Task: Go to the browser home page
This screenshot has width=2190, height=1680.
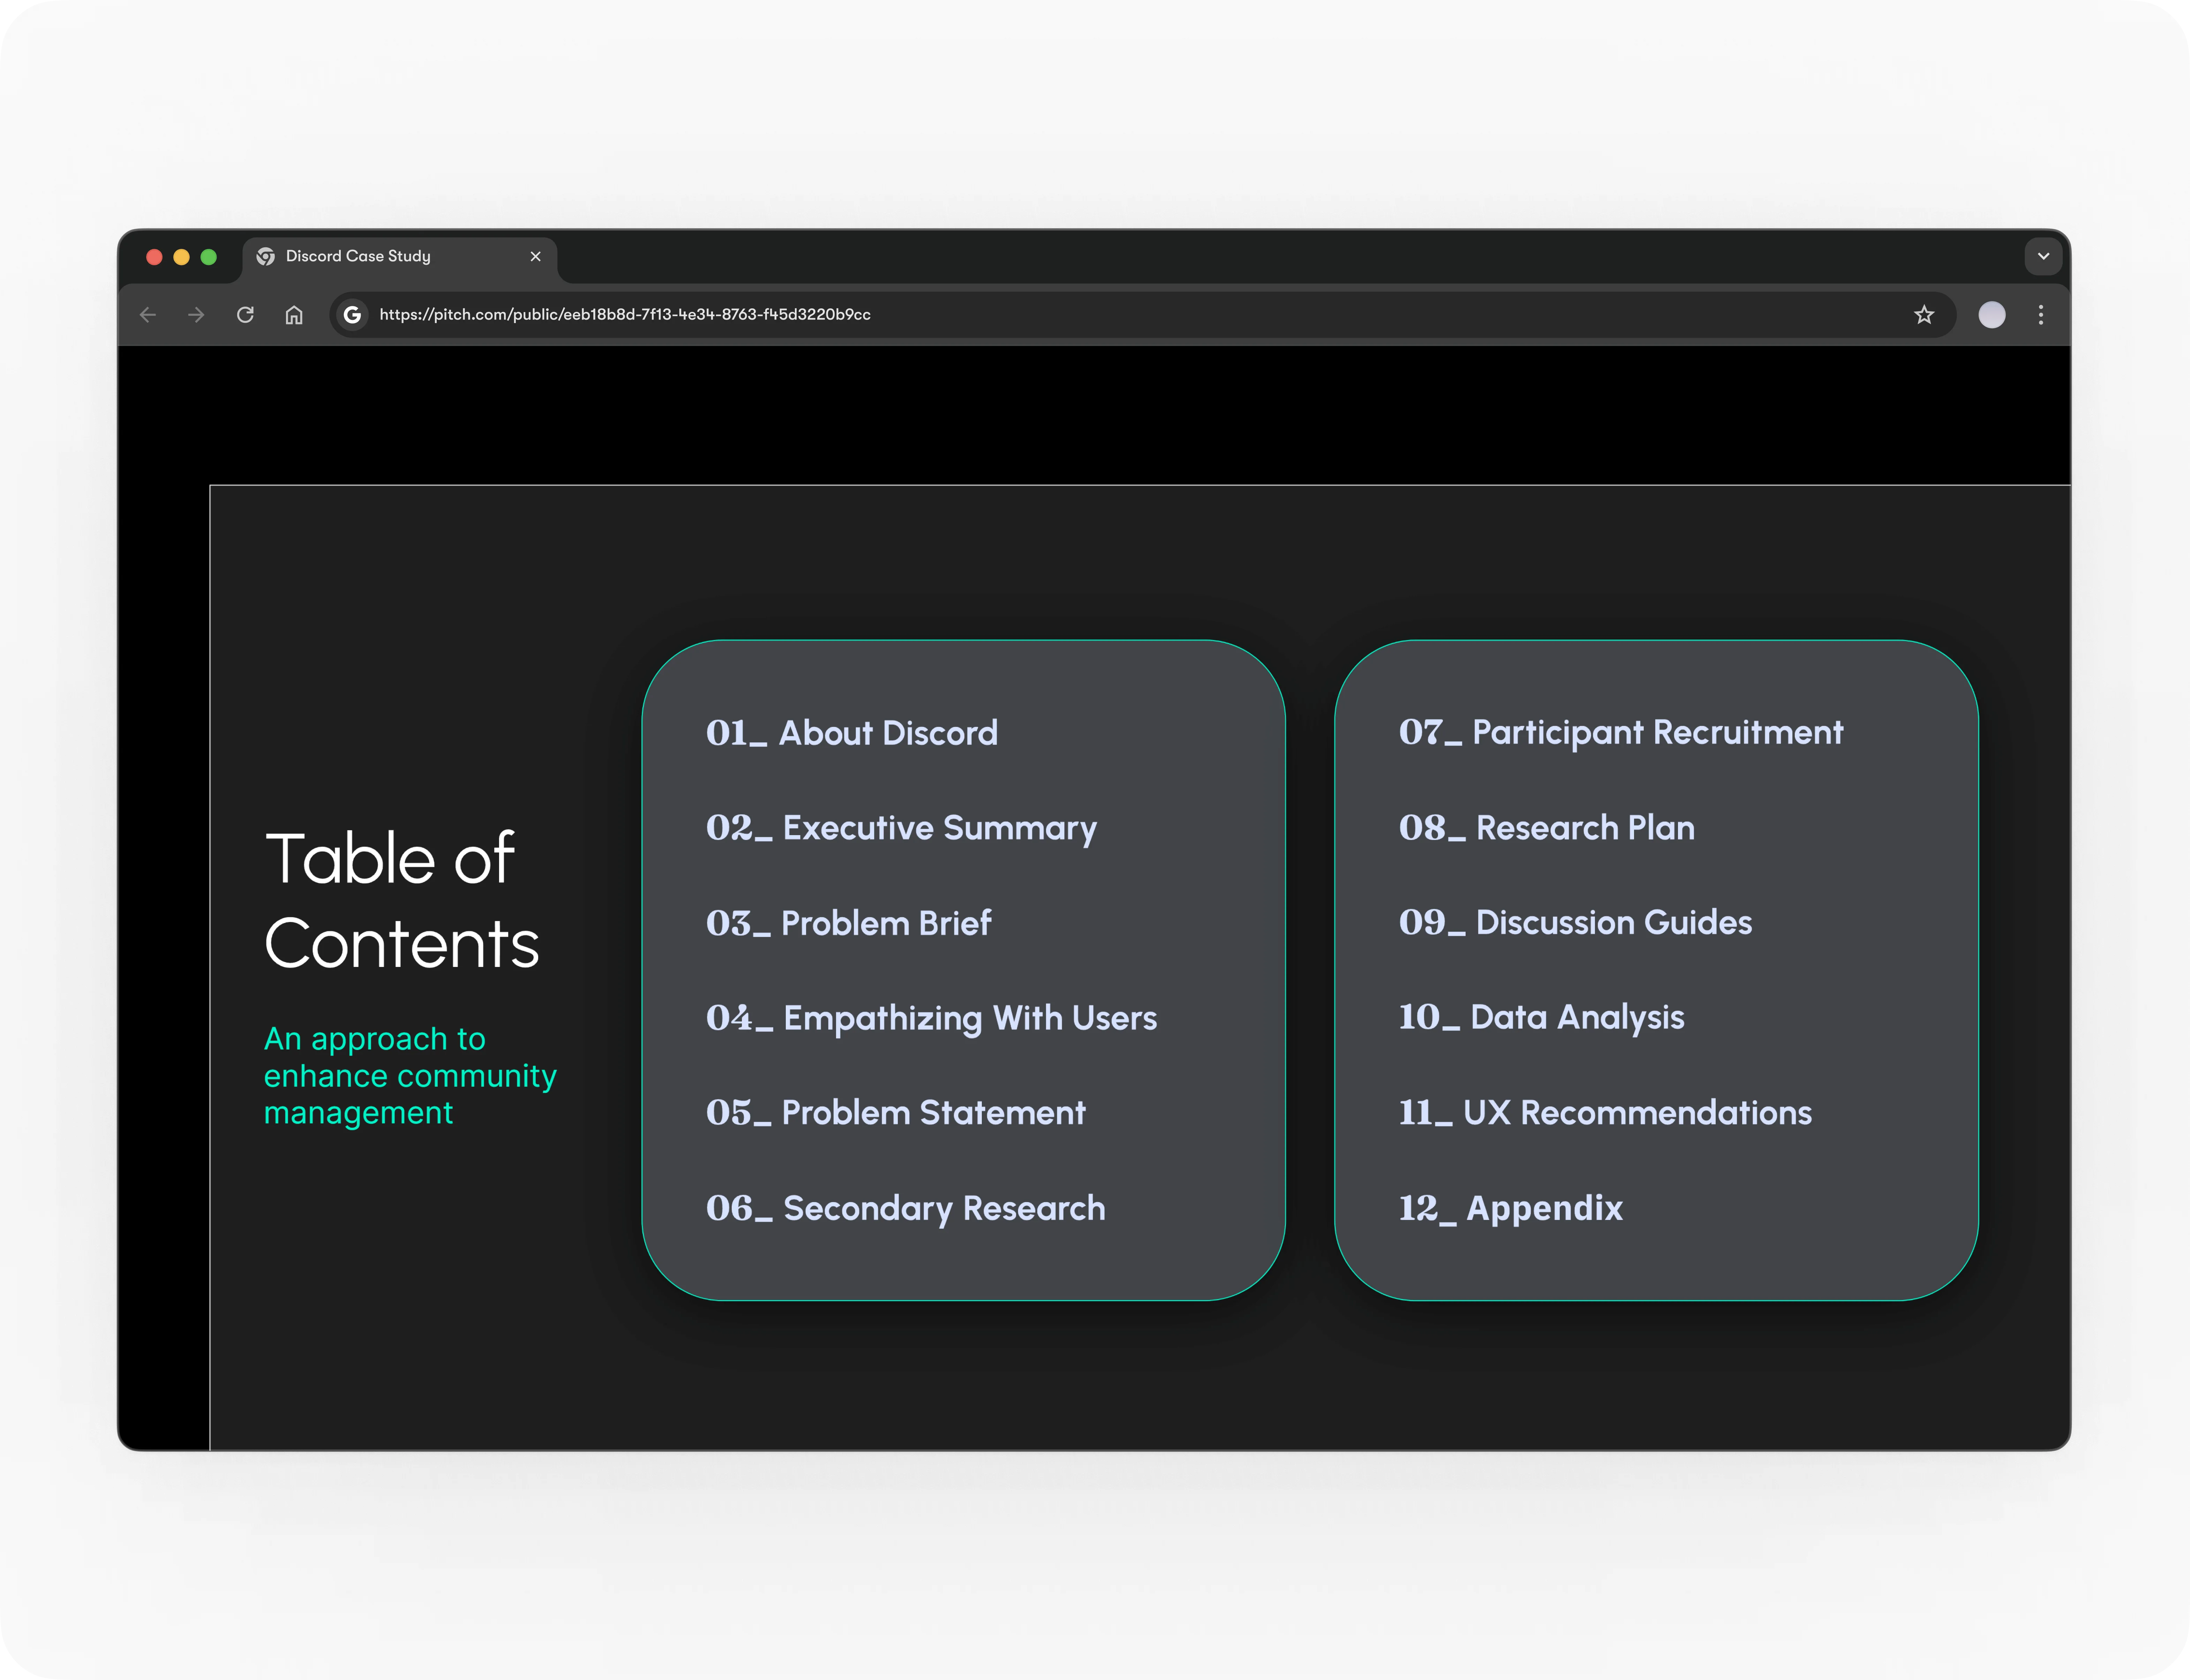Action: pos(294,315)
